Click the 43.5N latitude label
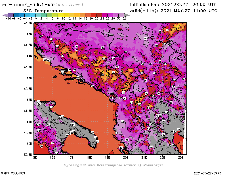The height and width of the screenshot is (175, 227). pos(28,67)
